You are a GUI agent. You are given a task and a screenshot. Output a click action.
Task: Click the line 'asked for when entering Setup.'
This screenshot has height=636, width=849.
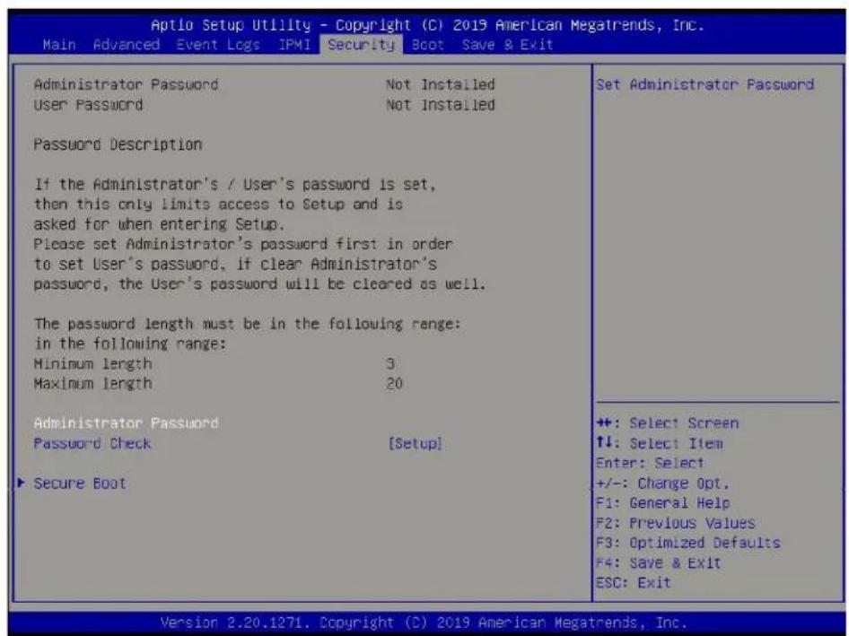pos(159,224)
